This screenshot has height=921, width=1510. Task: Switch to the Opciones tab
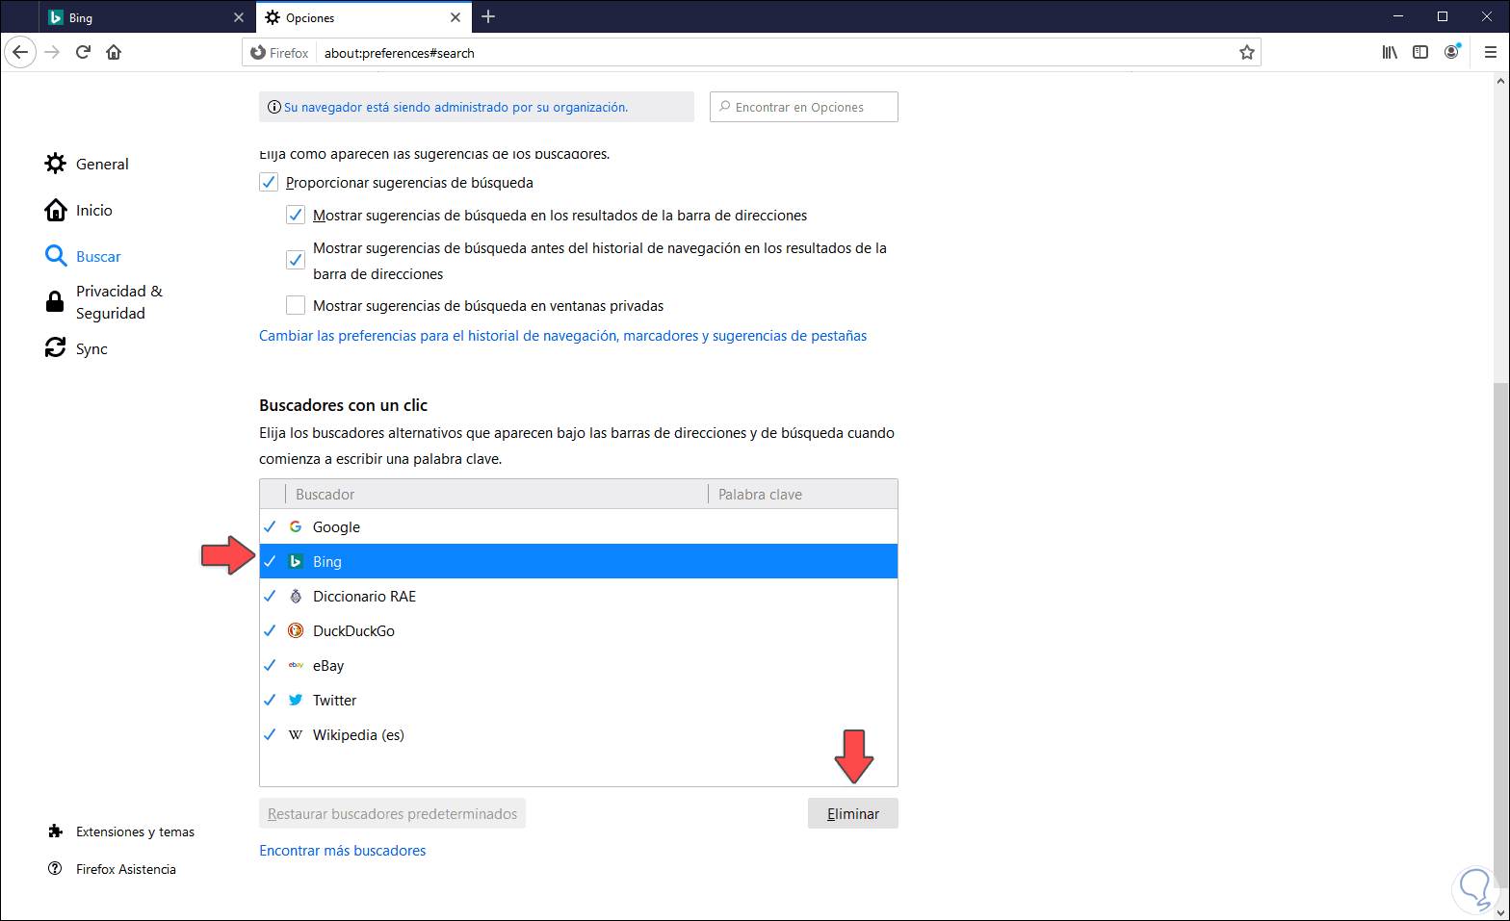click(x=362, y=17)
